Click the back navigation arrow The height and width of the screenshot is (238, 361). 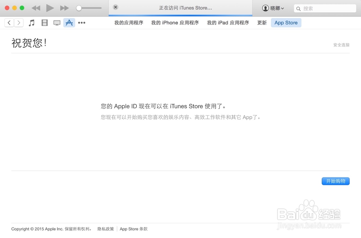(x=9, y=22)
